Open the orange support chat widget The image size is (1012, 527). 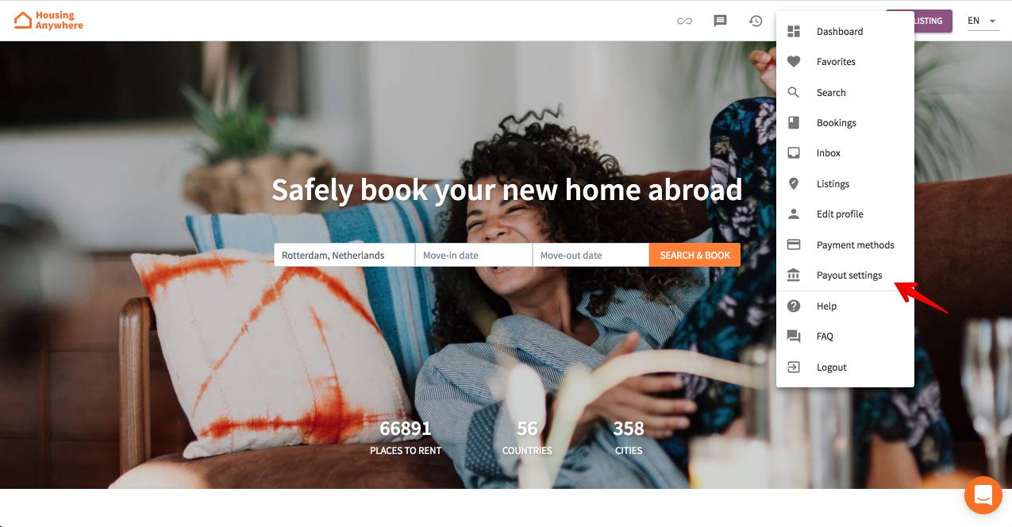pos(983,495)
